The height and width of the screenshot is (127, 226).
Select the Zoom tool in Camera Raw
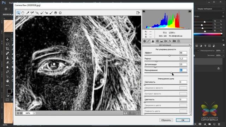pos(18,13)
